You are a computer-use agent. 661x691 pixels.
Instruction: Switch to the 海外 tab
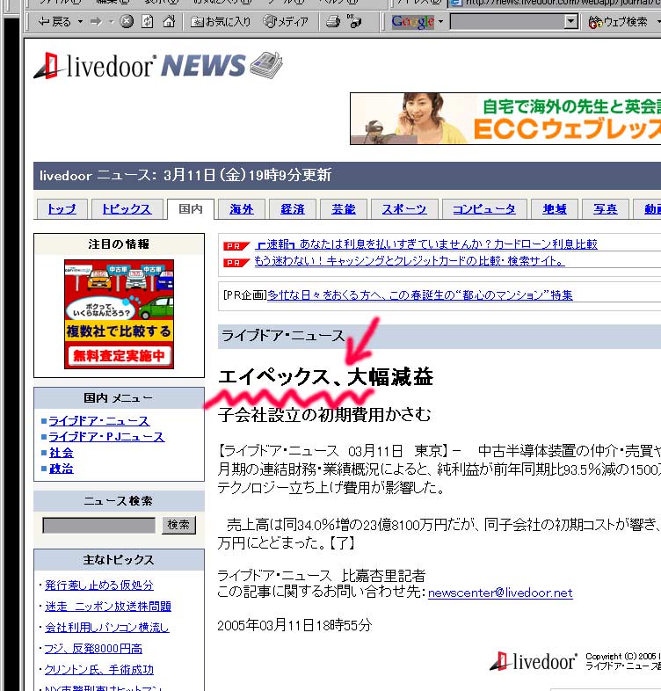coord(242,209)
